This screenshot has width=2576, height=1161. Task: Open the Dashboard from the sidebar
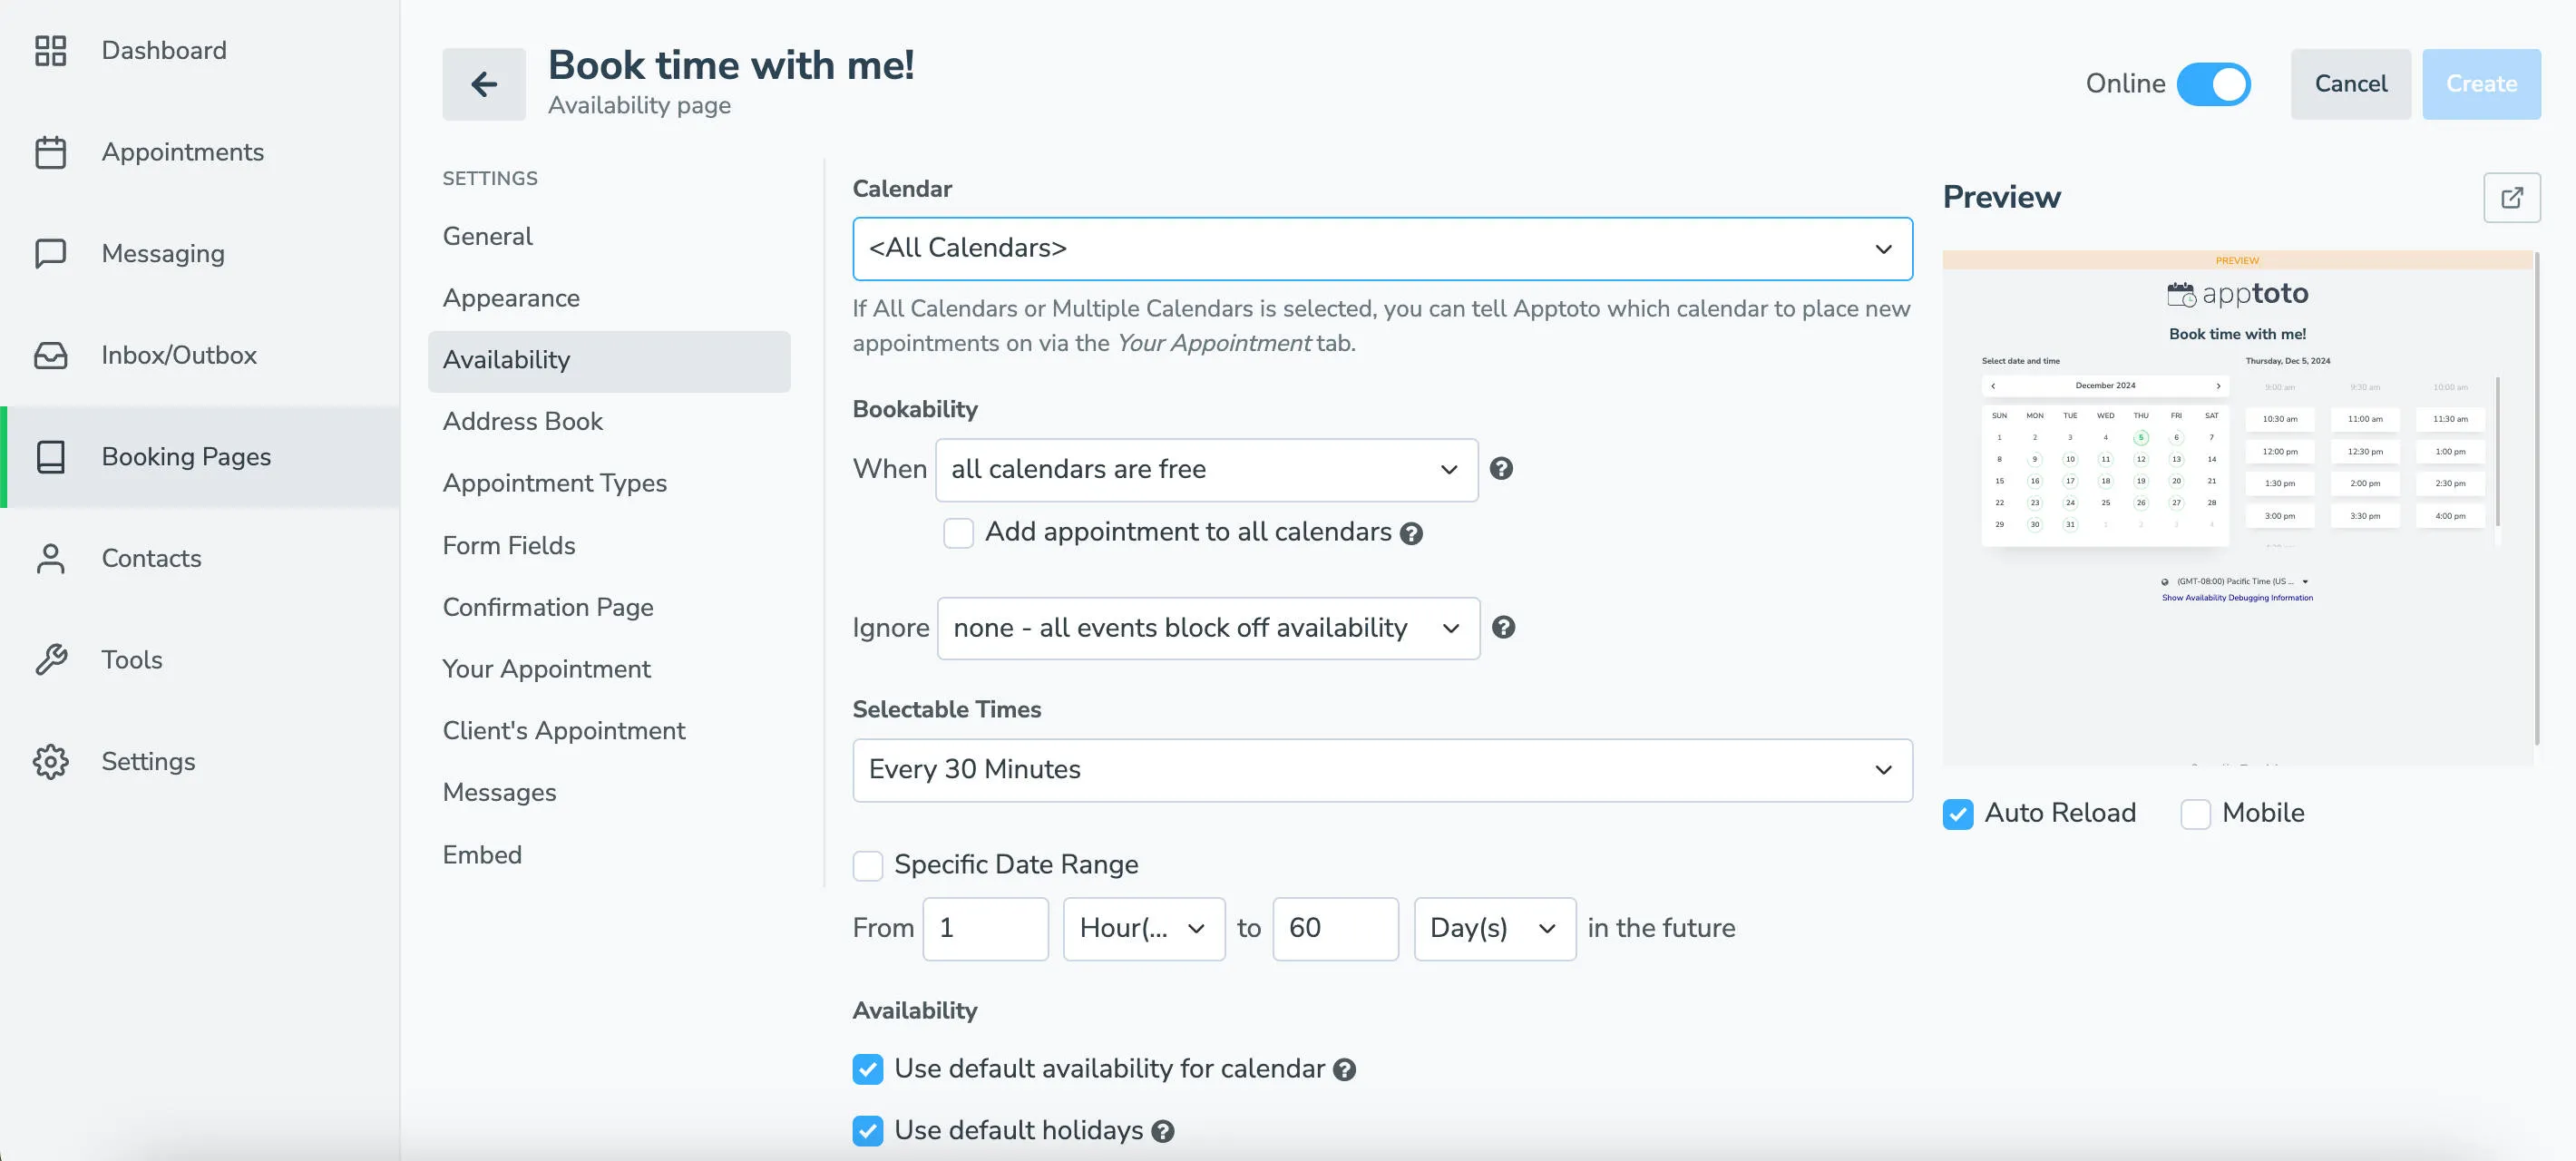[x=163, y=50]
